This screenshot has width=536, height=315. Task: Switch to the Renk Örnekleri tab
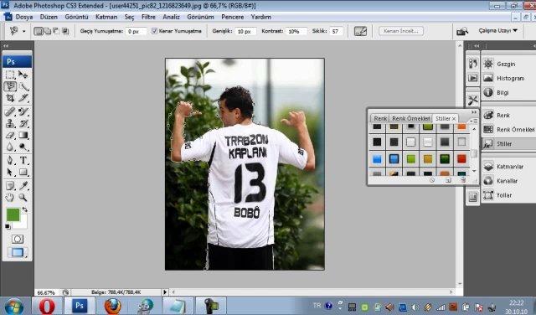pos(410,118)
